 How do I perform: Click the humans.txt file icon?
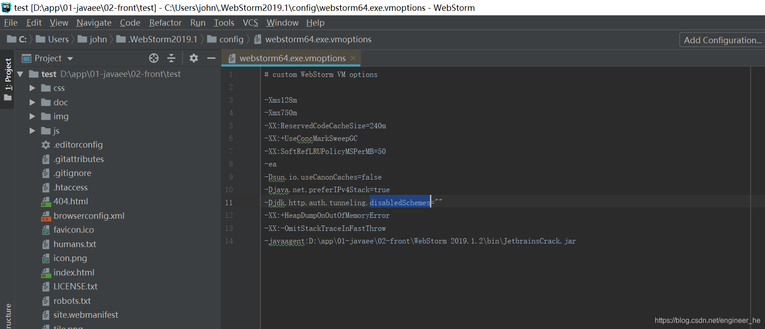point(46,244)
